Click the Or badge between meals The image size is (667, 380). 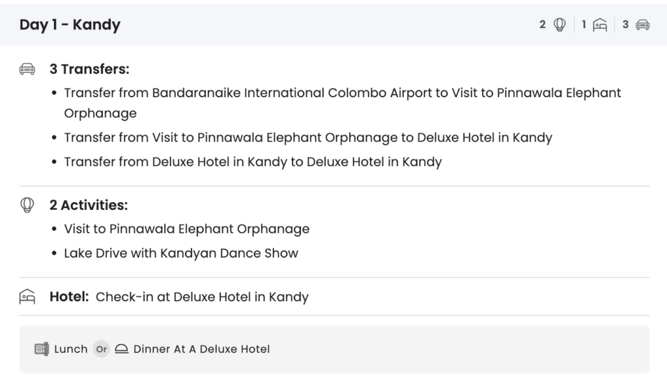pos(101,349)
